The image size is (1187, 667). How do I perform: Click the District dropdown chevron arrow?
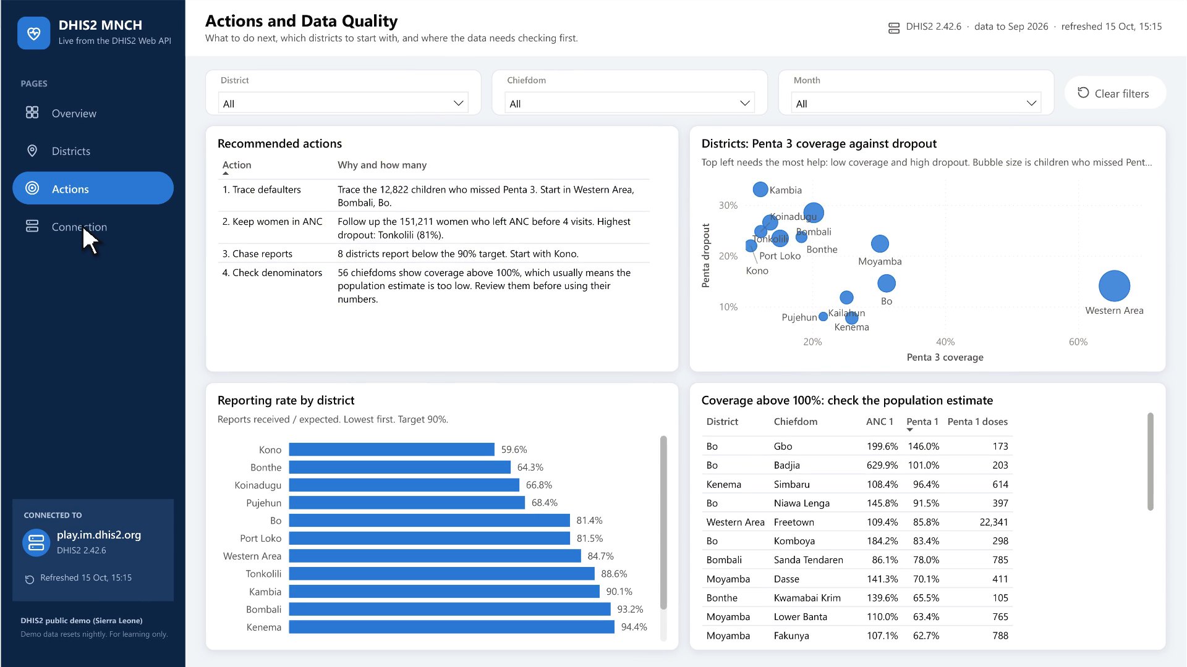tap(458, 103)
